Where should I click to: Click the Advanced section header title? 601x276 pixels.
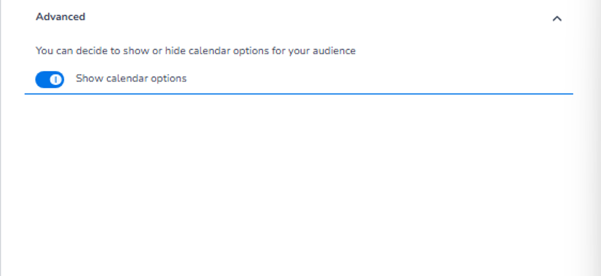tap(60, 17)
